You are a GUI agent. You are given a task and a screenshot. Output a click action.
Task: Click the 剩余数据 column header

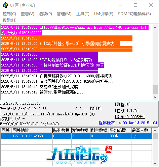point(100,130)
